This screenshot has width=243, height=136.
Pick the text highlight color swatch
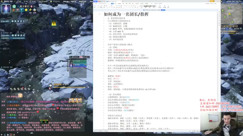pyautogui.click(x=117, y=7)
